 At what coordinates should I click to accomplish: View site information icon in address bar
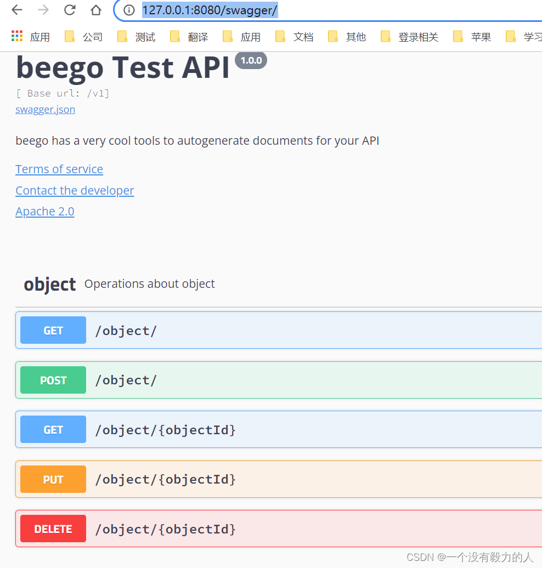(129, 10)
